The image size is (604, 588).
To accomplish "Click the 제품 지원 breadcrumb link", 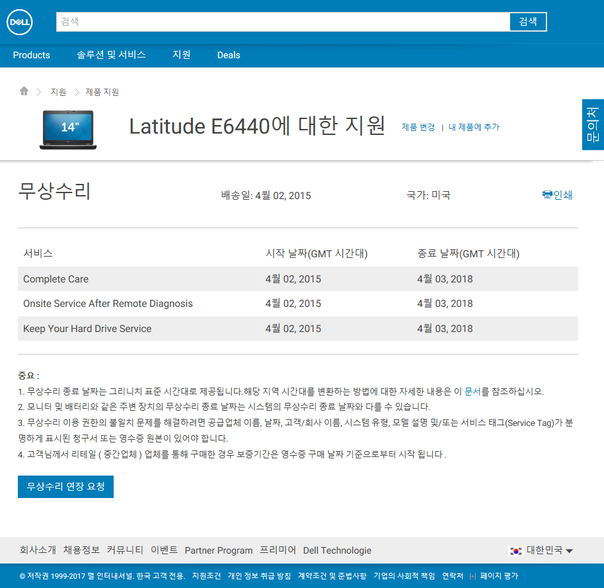I will pos(102,92).
